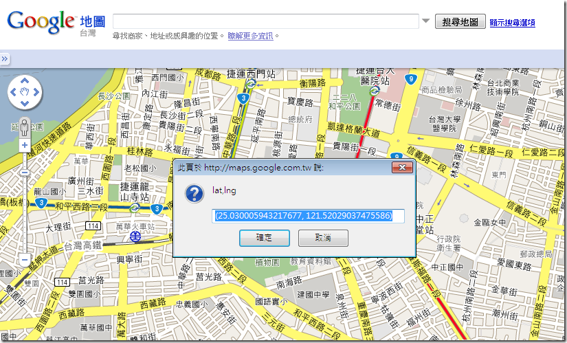
Task: Click the 凱達格蘭大道 road label
Action: [x=353, y=129]
